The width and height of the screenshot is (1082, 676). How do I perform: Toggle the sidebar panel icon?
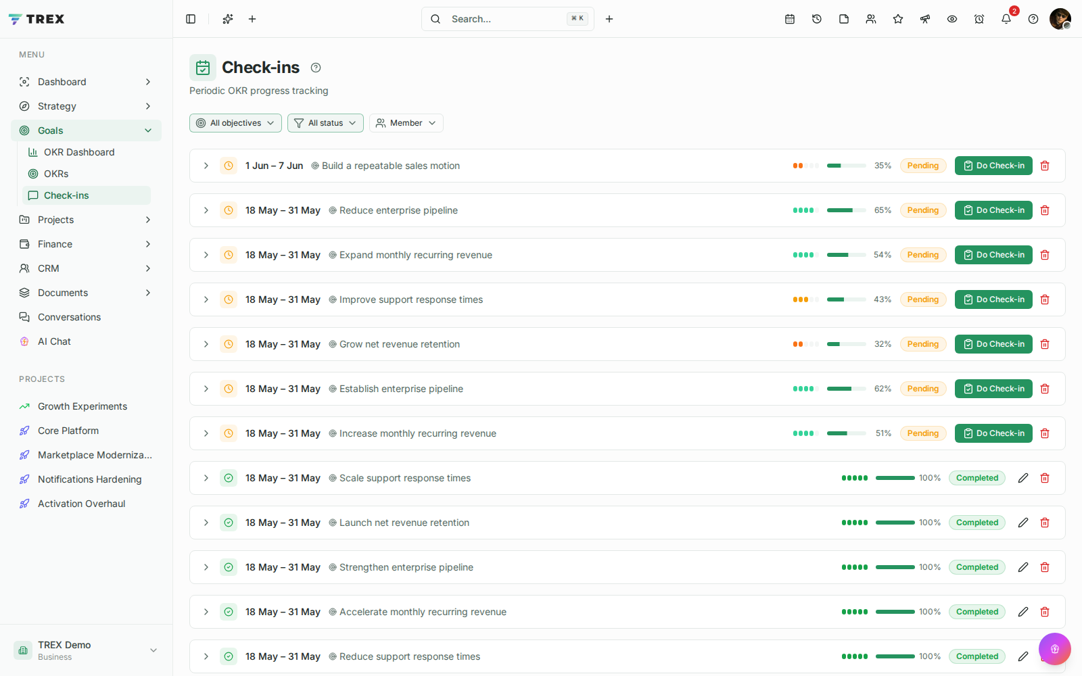[191, 19]
